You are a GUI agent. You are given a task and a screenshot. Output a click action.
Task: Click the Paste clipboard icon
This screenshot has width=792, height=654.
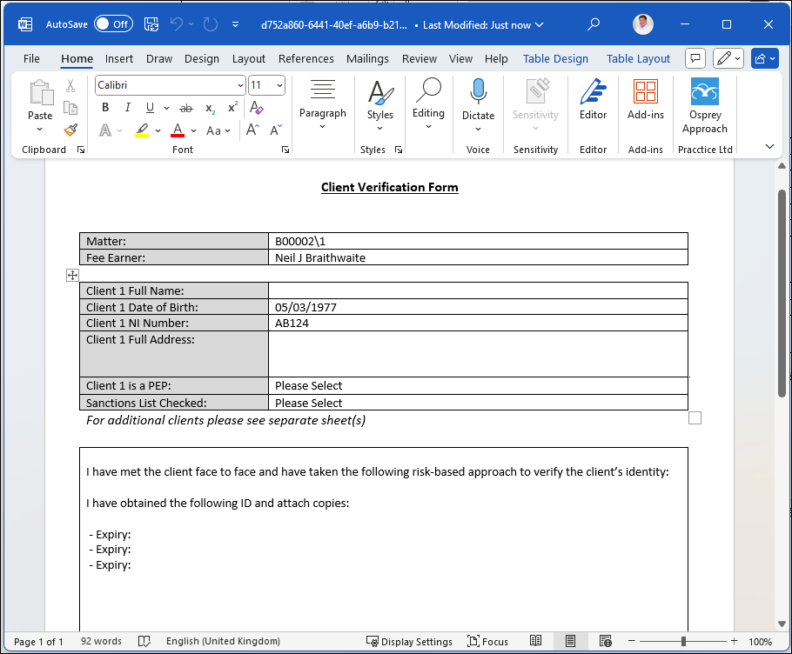point(41,92)
